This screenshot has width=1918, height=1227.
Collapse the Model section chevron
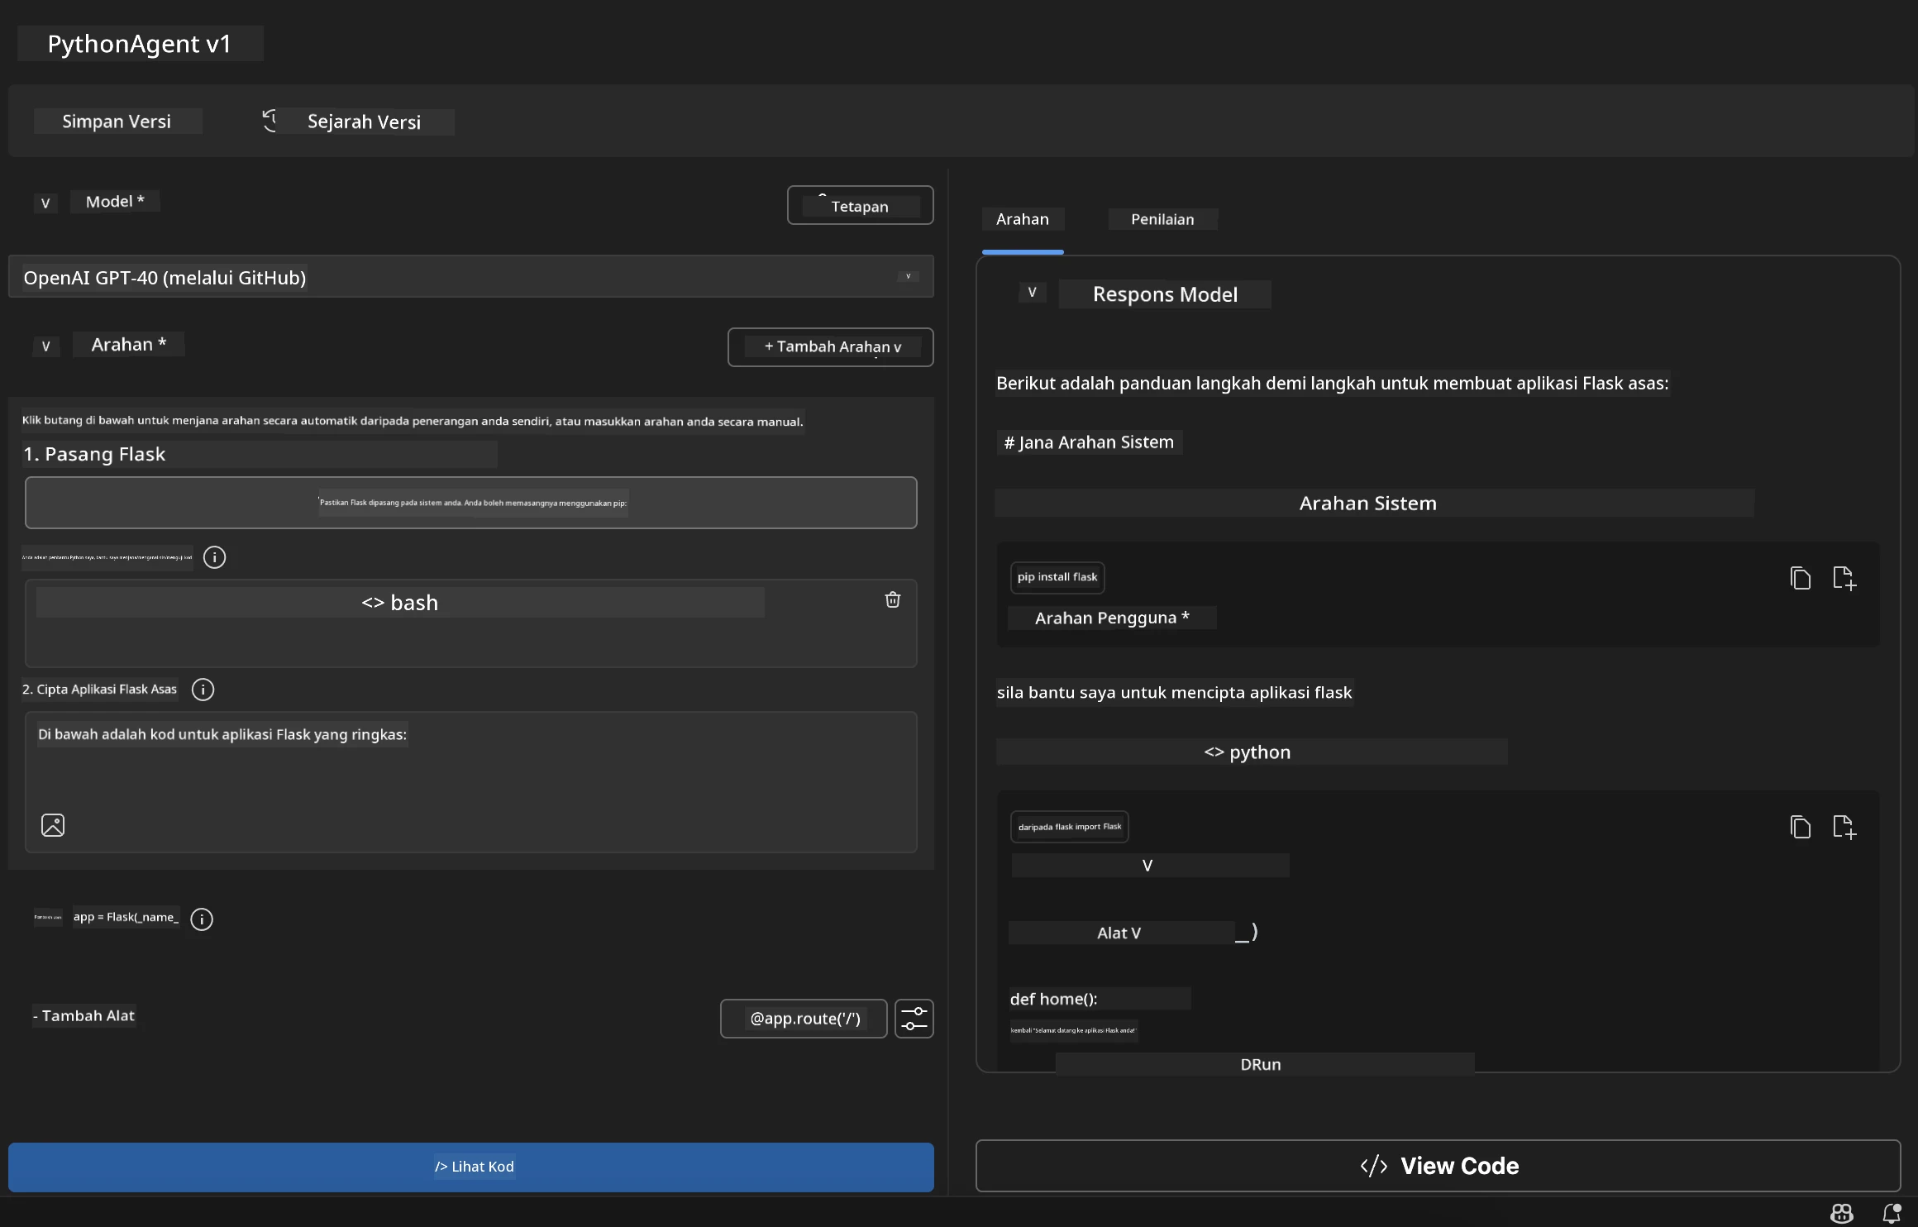pyautogui.click(x=45, y=203)
